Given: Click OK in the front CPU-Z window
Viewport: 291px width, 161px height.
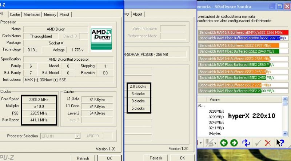Looking at the screenshot, I should [x=109, y=158].
